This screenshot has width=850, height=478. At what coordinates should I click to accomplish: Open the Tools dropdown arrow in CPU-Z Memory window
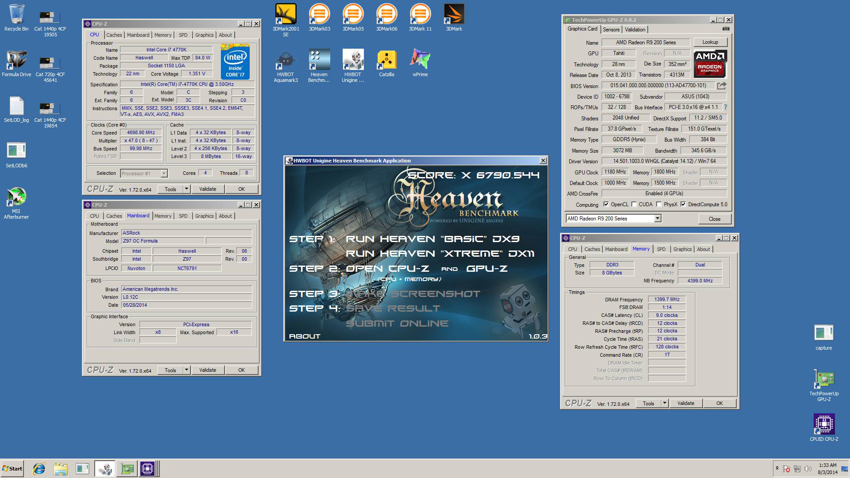(x=665, y=403)
